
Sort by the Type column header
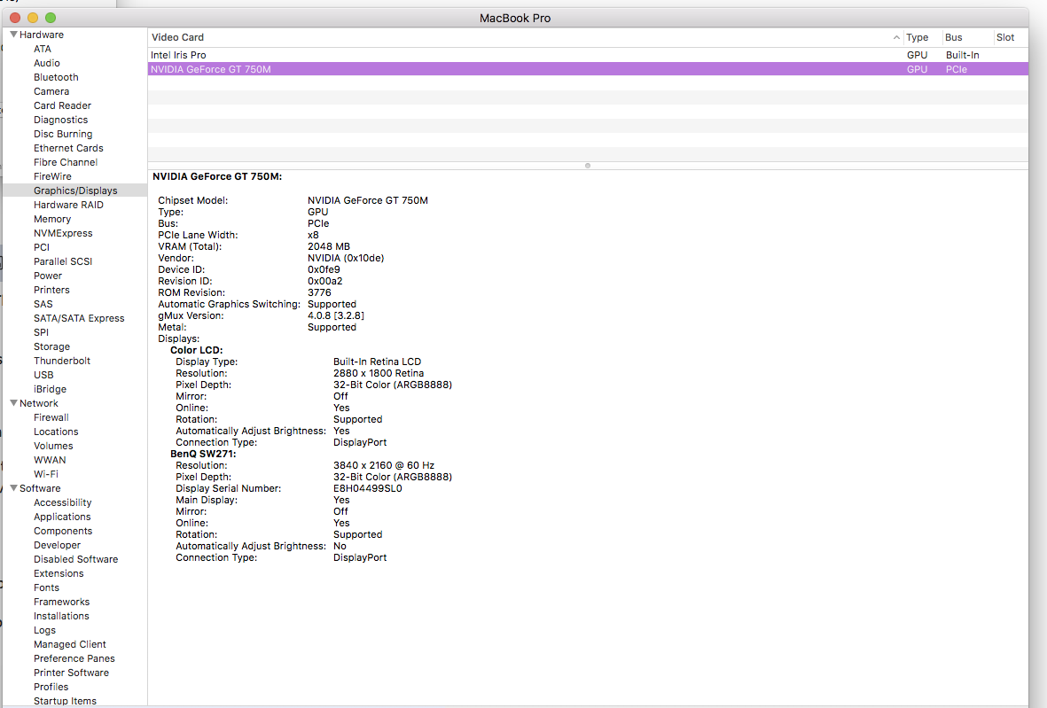tap(917, 37)
